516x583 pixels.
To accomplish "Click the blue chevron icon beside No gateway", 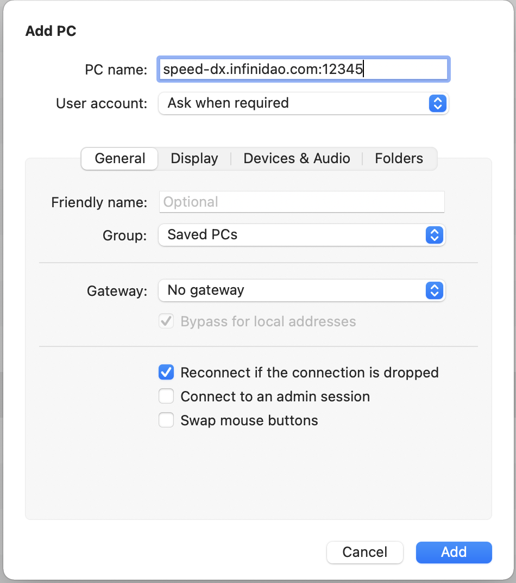I will point(433,290).
